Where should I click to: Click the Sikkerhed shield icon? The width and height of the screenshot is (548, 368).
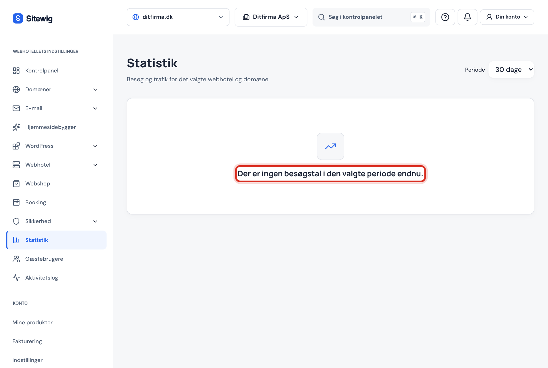coord(16,221)
